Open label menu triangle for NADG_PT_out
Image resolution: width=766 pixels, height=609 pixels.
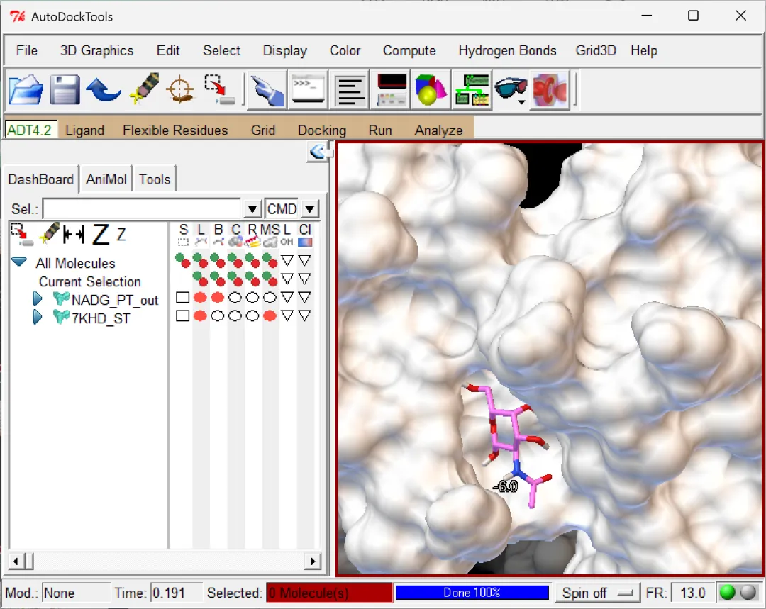point(287,298)
